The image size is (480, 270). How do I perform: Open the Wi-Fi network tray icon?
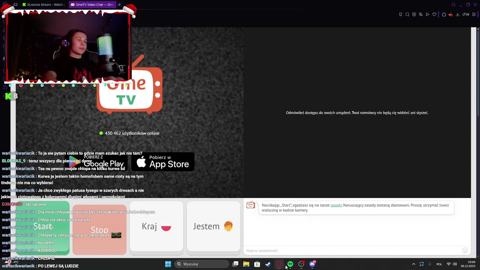448,264
